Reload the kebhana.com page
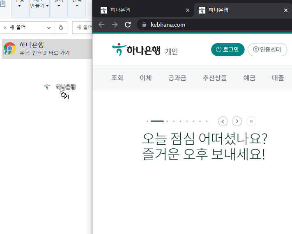The width and height of the screenshot is (292, 234). 128,25
